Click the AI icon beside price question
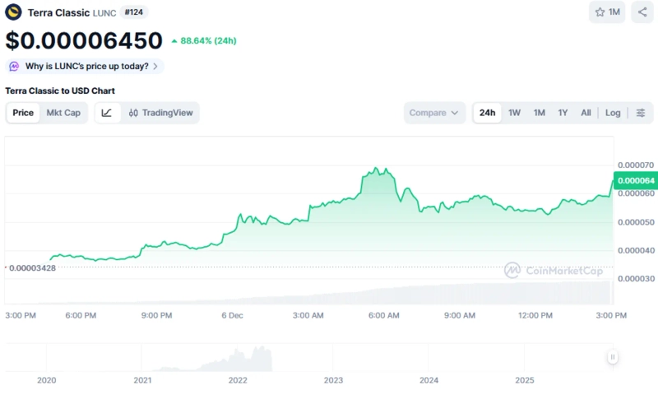Screen dimensions: 658x395 [15, 66]
